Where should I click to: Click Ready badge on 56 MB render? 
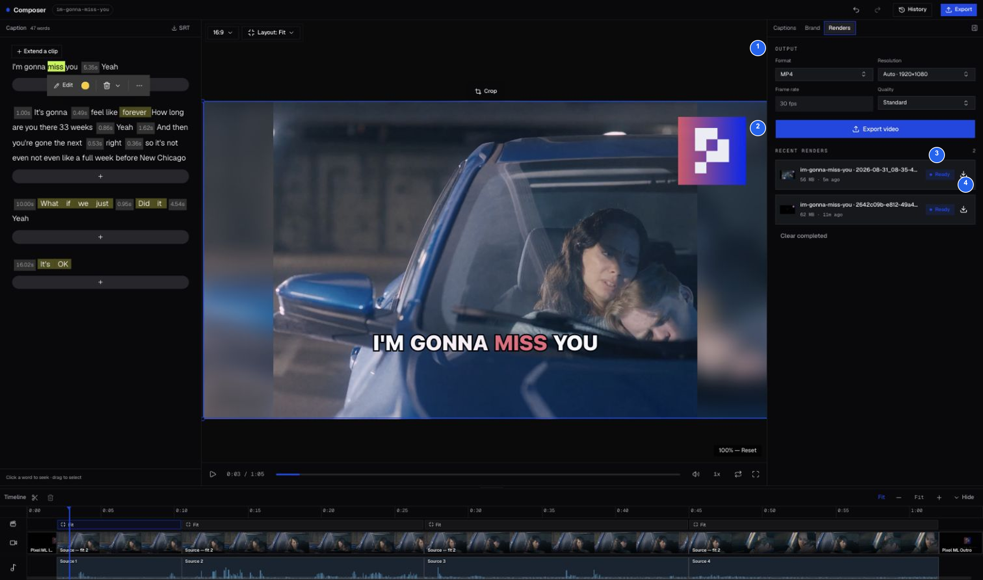(x=940, y=174)
